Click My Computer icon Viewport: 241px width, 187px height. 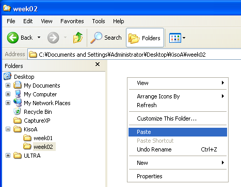pos(18,94)
